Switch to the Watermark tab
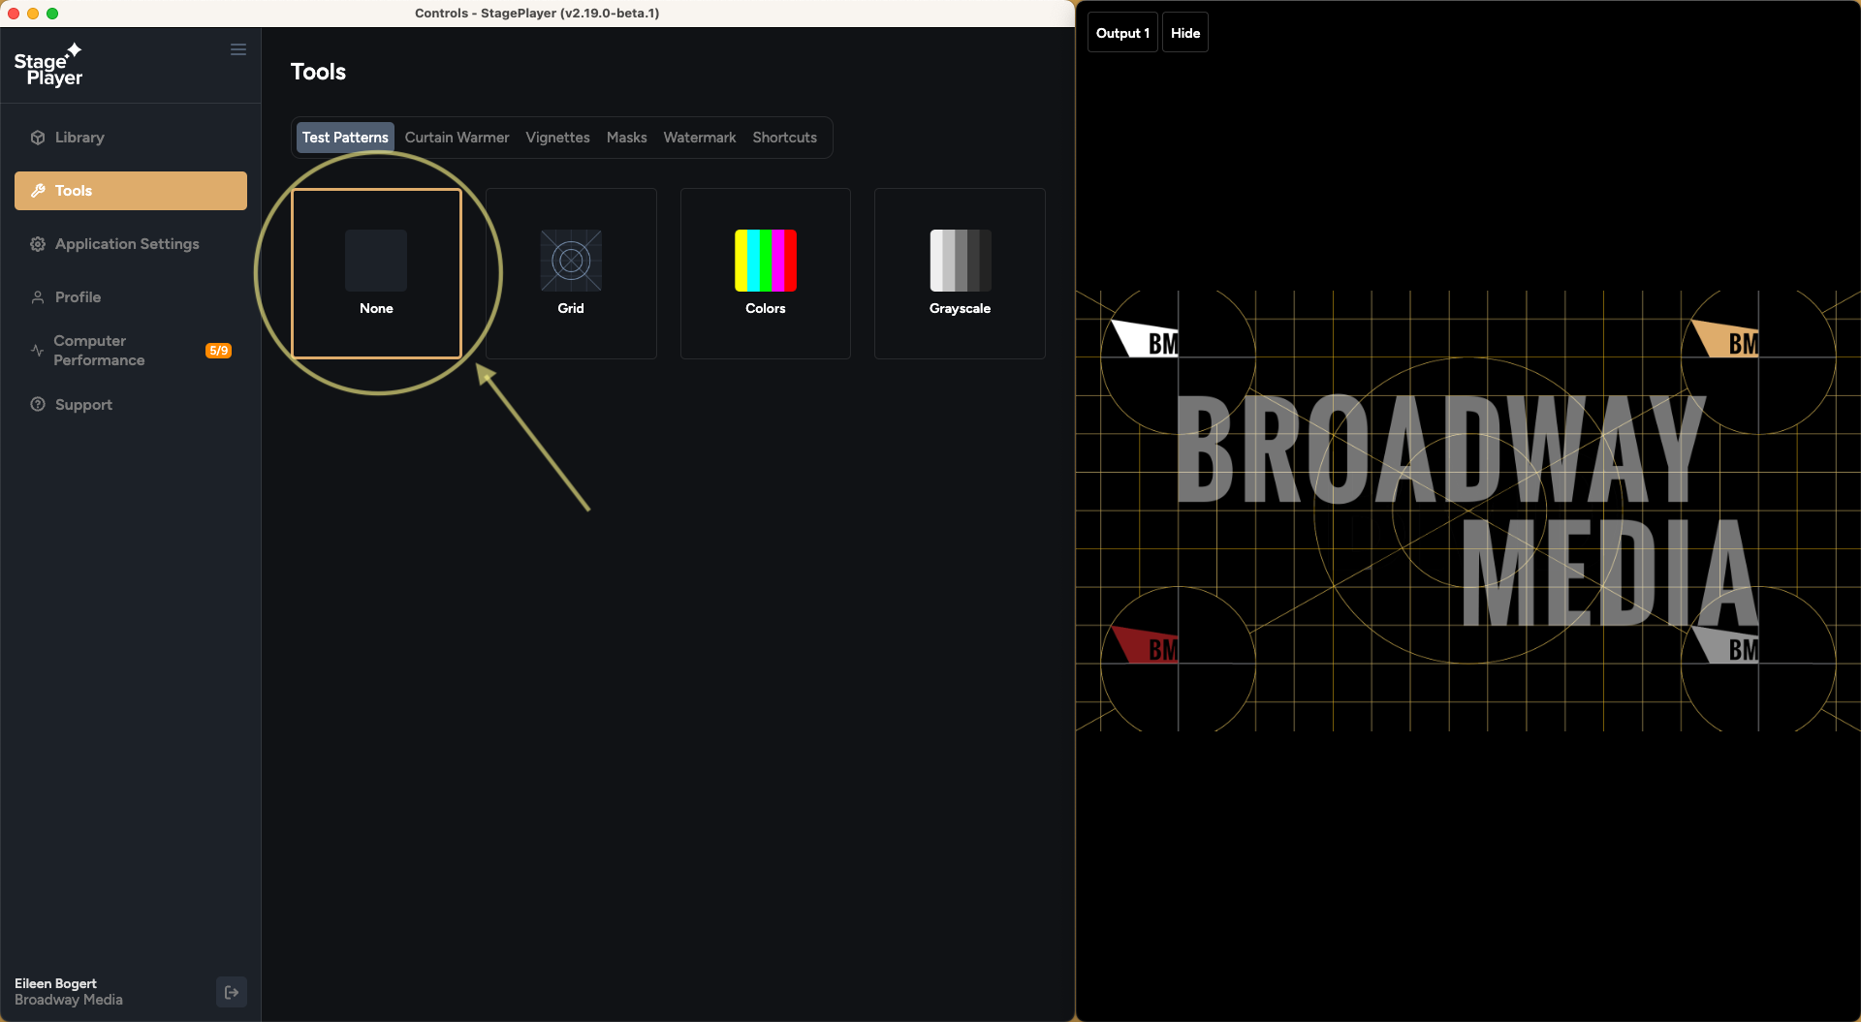 click(700, 138)
